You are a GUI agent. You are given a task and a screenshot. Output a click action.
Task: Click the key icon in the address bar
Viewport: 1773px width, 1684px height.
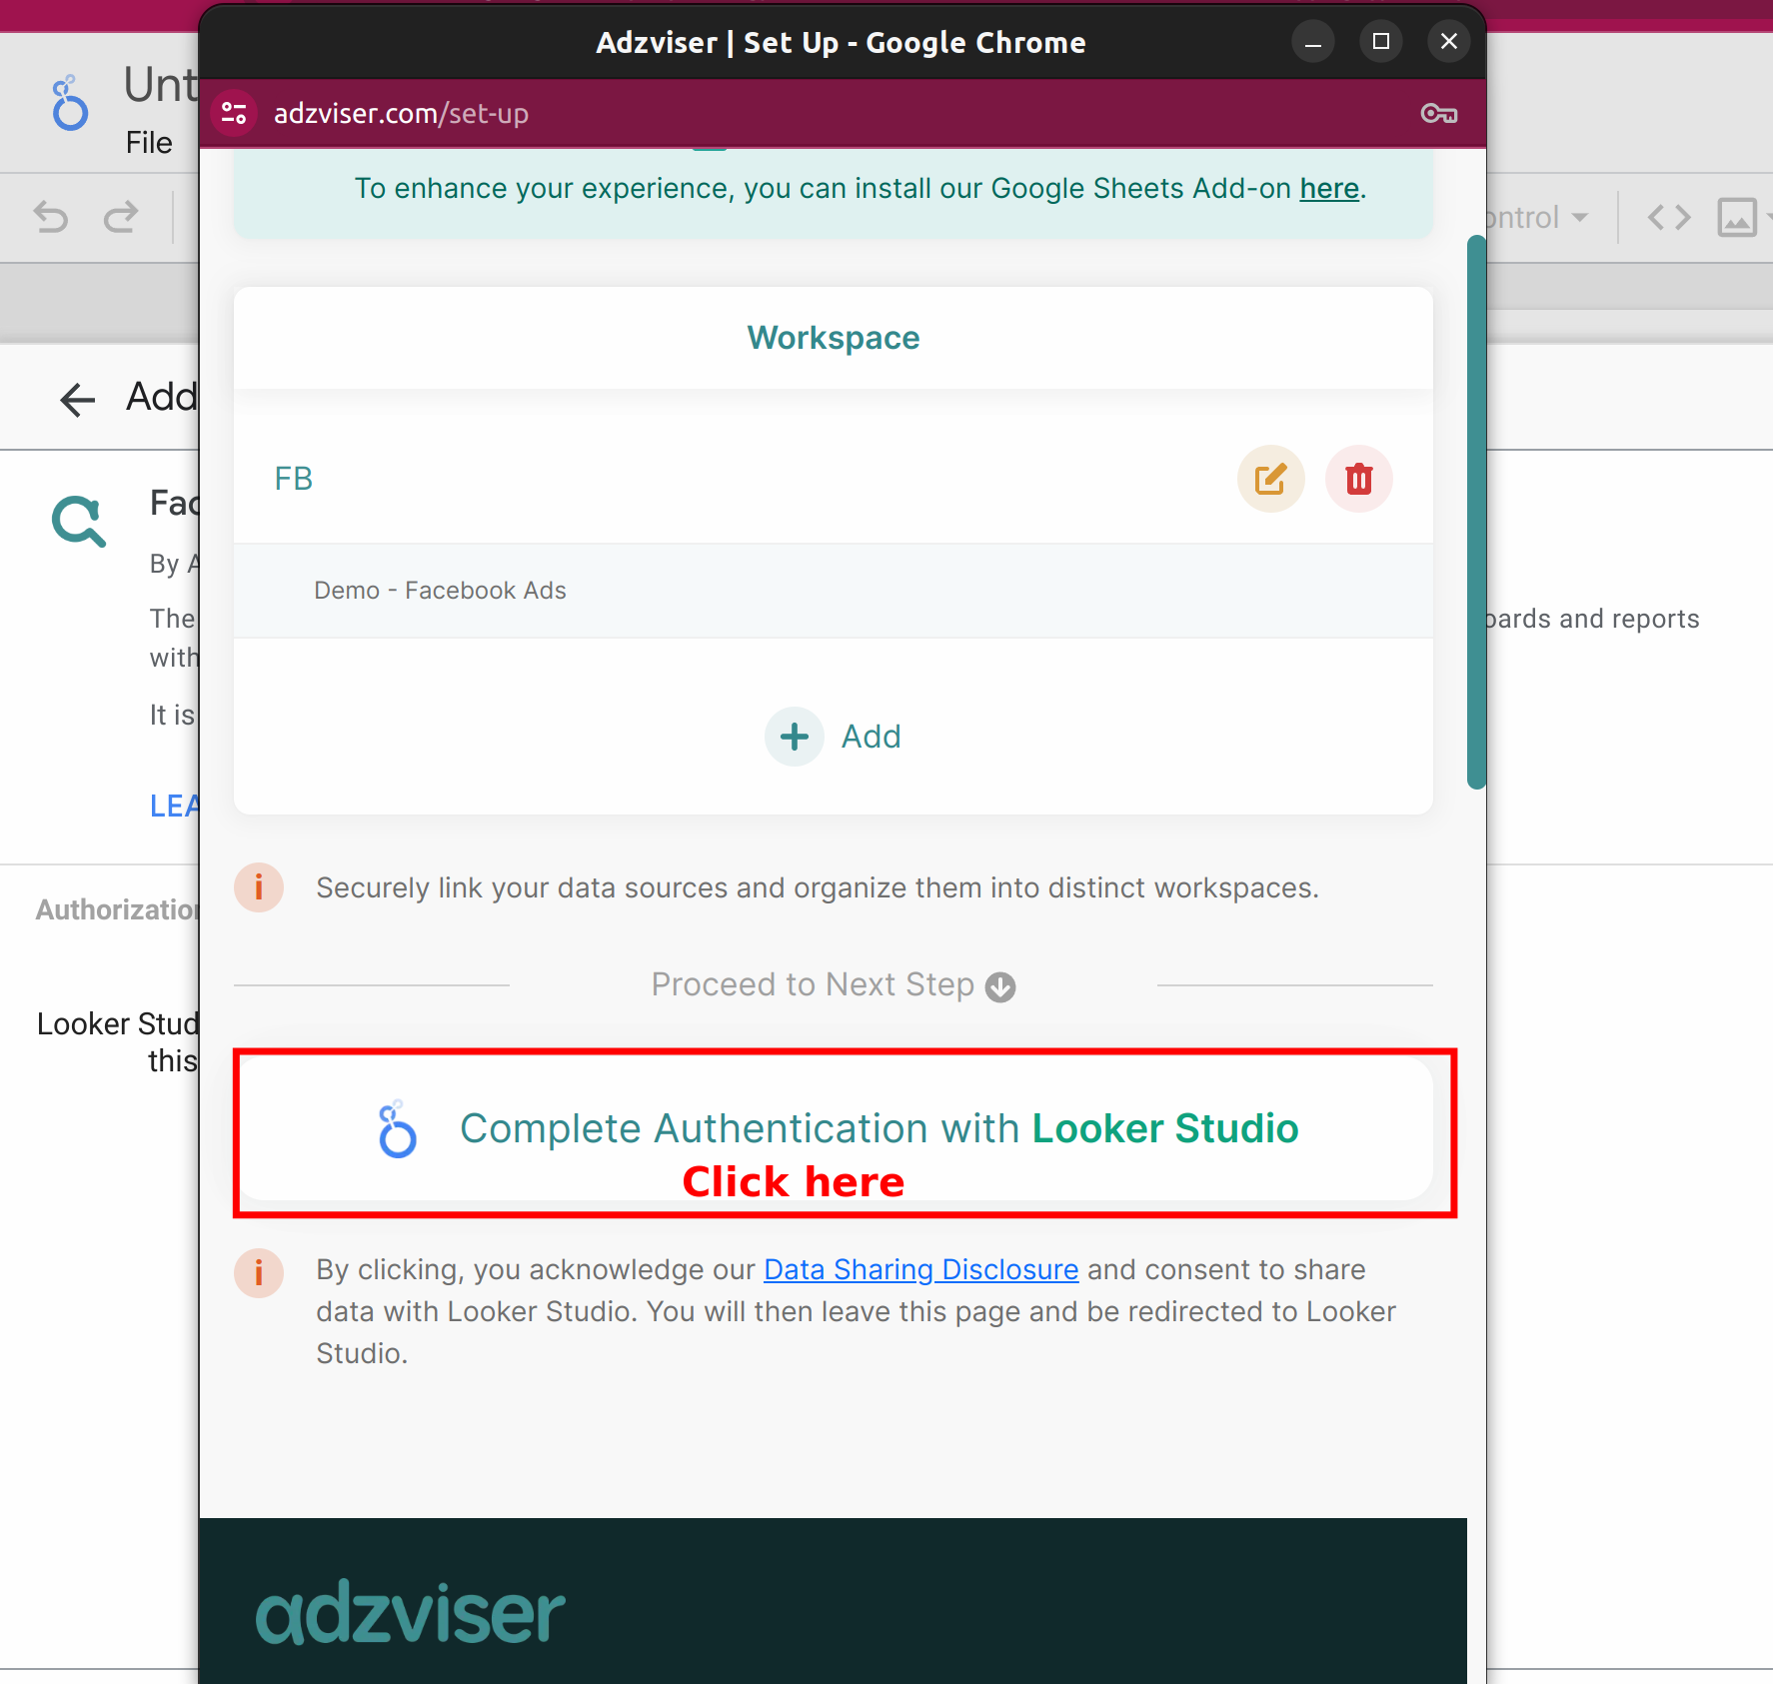pos(1439,113)
